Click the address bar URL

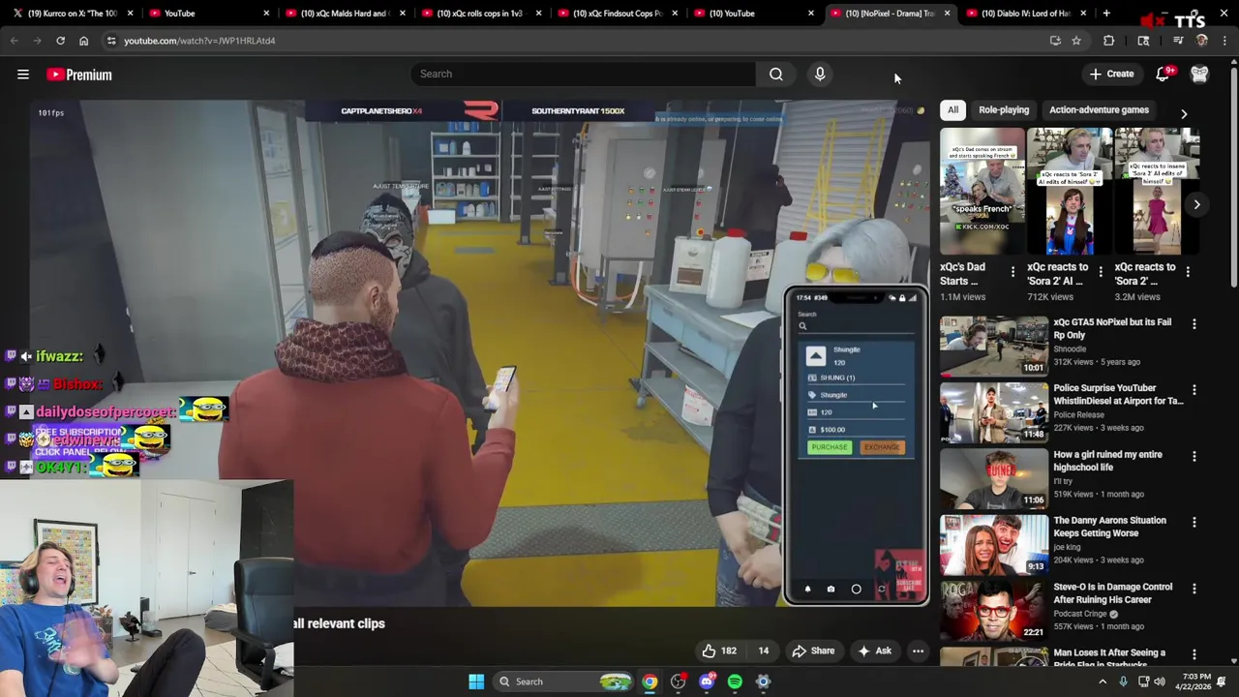coord(199,41)
